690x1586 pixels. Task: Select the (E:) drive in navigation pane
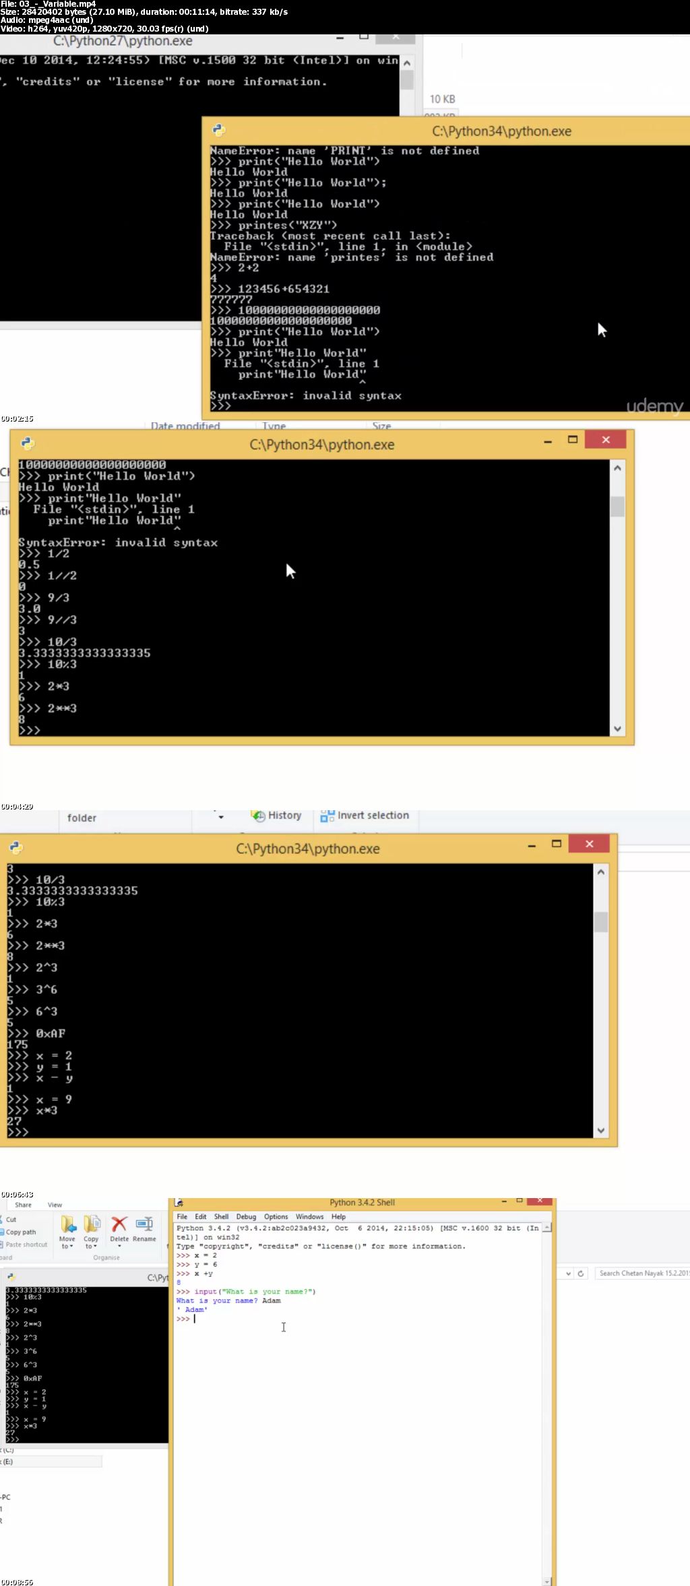click(51, 1461)
